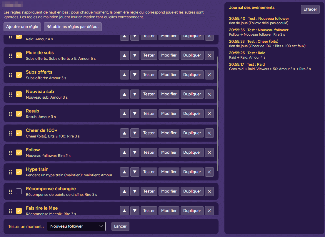Move the Pluie de subs rule up

pos(124,55)
